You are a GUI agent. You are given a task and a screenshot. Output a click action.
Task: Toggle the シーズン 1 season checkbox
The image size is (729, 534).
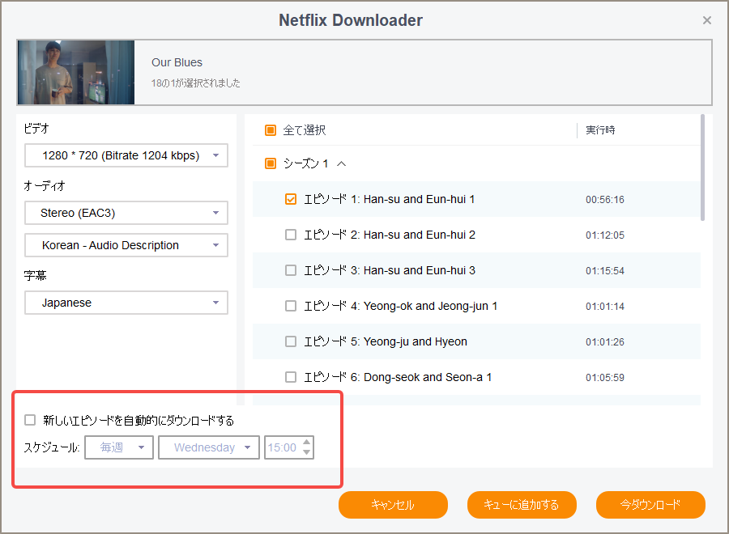coord(270,163)
